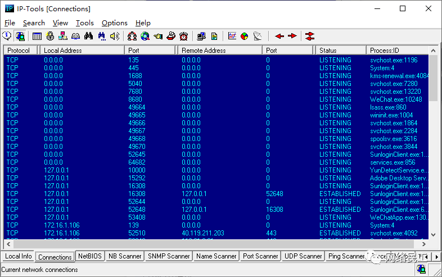
Task: Click the horizontal scrollbar left arrow
Action: coord(8,244)
